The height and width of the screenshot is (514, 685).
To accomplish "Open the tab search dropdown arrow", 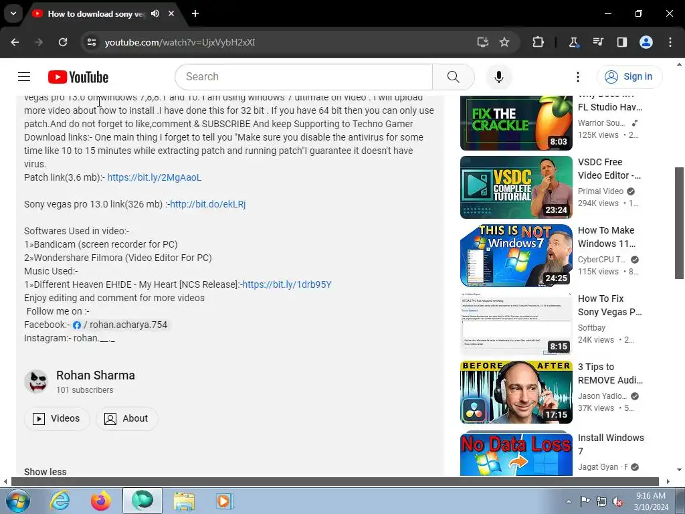I will pyautogui.click(x=13, y=13).
